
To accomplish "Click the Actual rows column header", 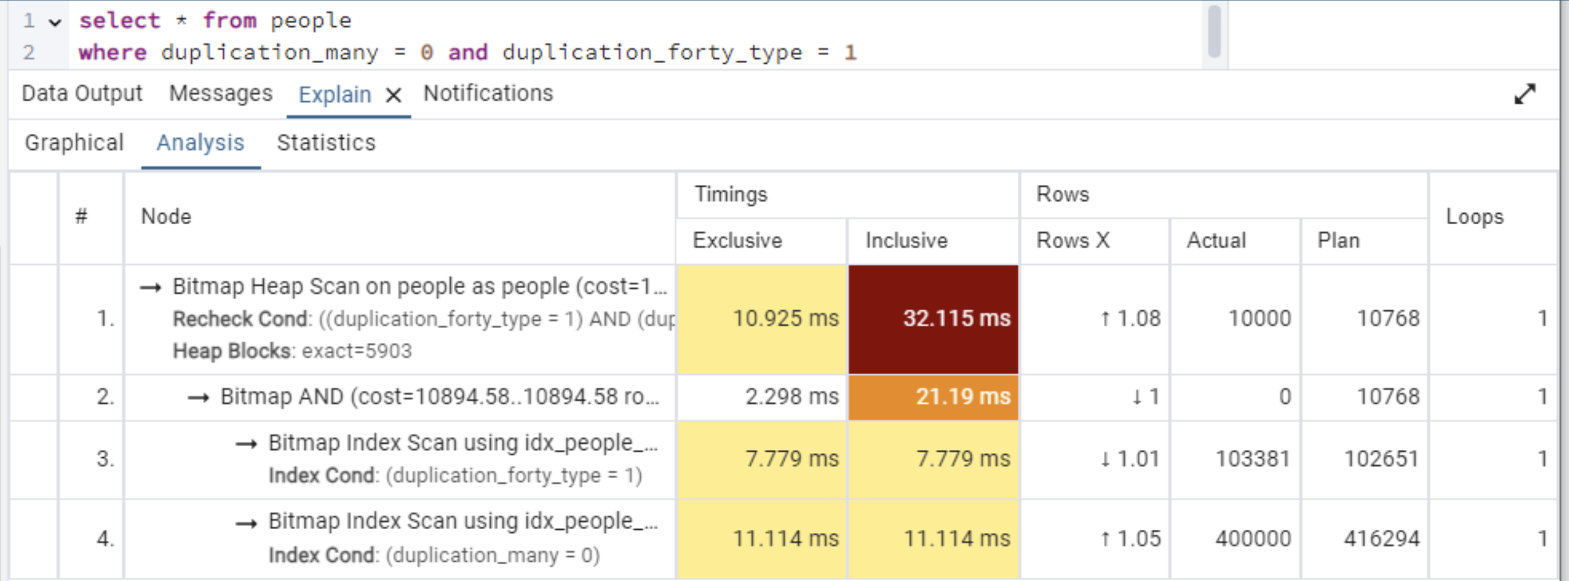I will pyautogui.click(x=1236, y=241).
